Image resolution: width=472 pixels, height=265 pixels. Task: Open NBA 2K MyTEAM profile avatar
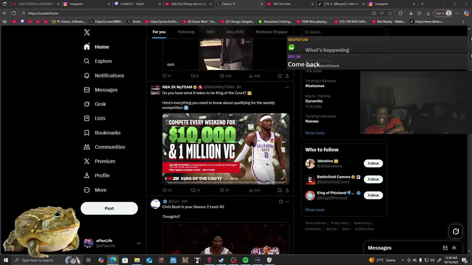coord(155,89)
